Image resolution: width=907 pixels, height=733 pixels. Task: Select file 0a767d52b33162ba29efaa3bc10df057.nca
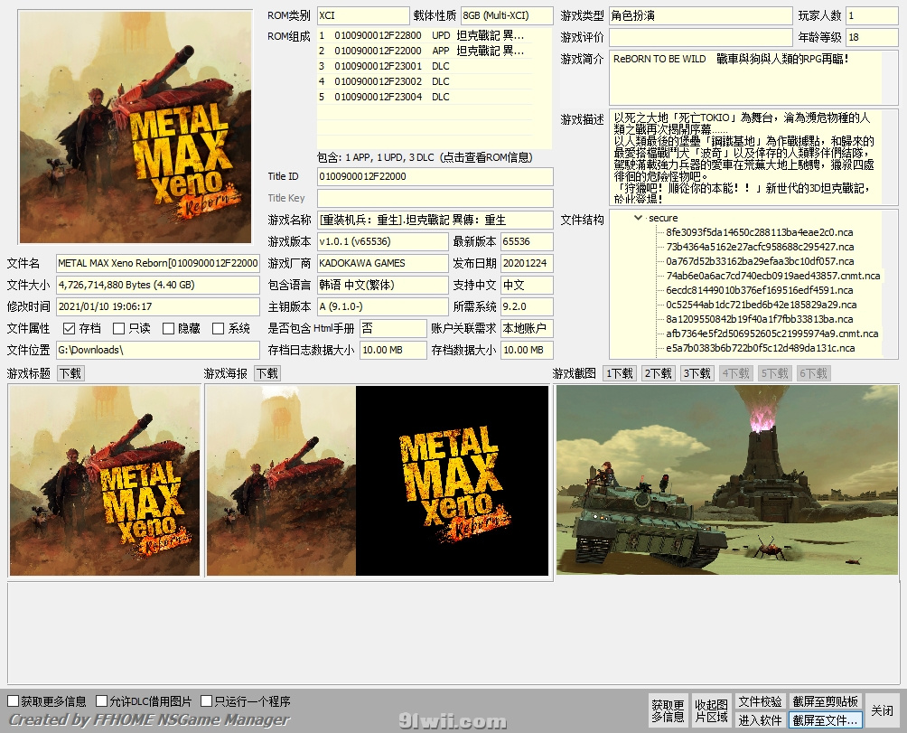[760, 261]
